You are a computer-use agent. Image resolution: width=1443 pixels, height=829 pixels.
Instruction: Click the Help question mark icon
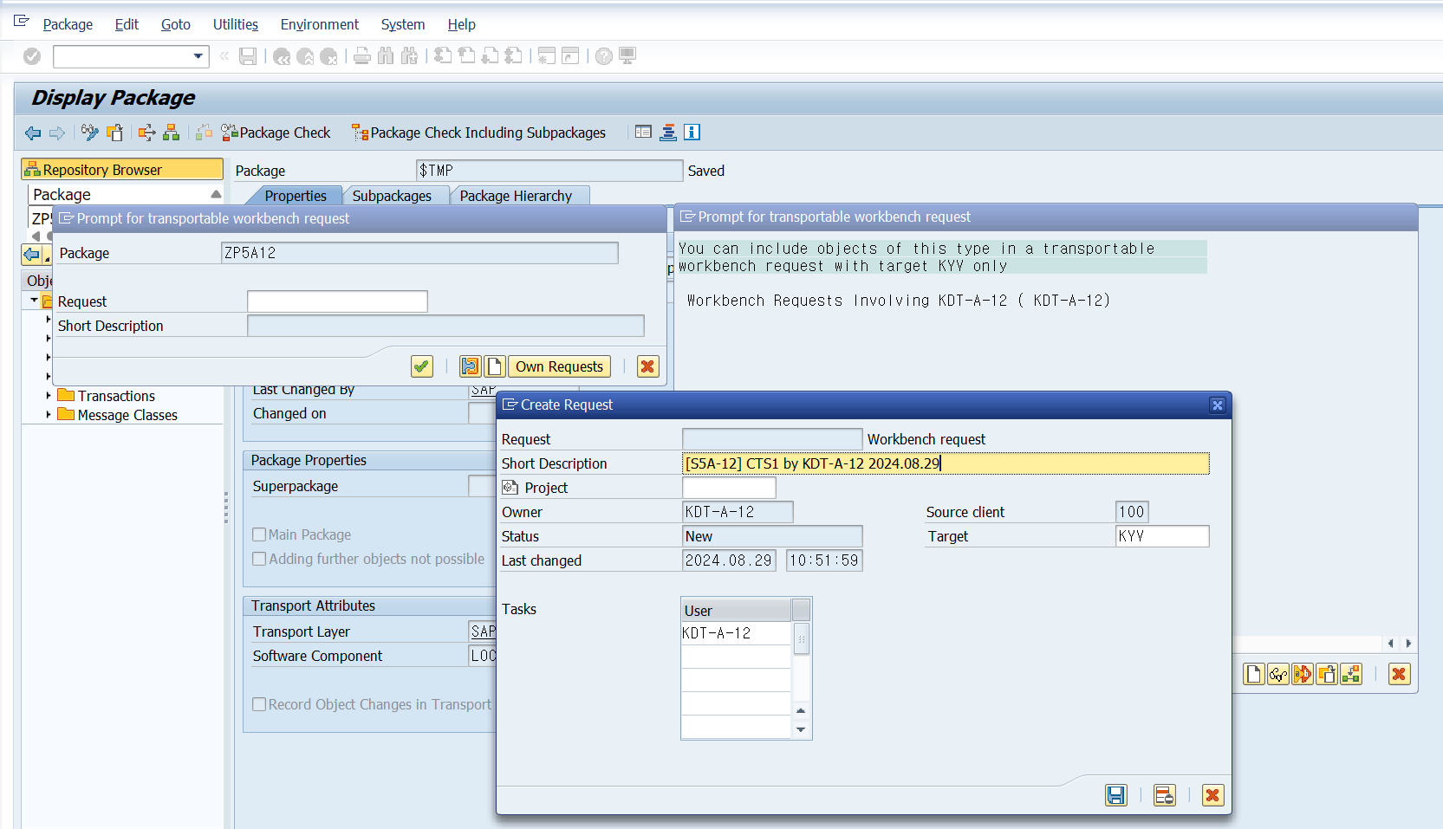[604, 56]
